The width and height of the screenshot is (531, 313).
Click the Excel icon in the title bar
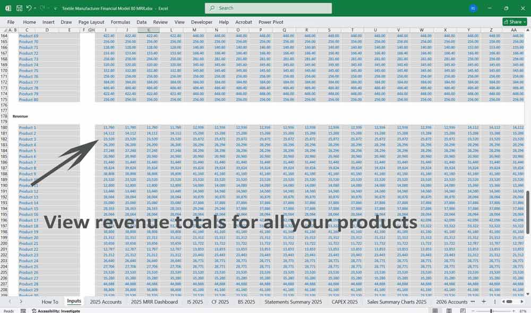[x=8, y=7]
